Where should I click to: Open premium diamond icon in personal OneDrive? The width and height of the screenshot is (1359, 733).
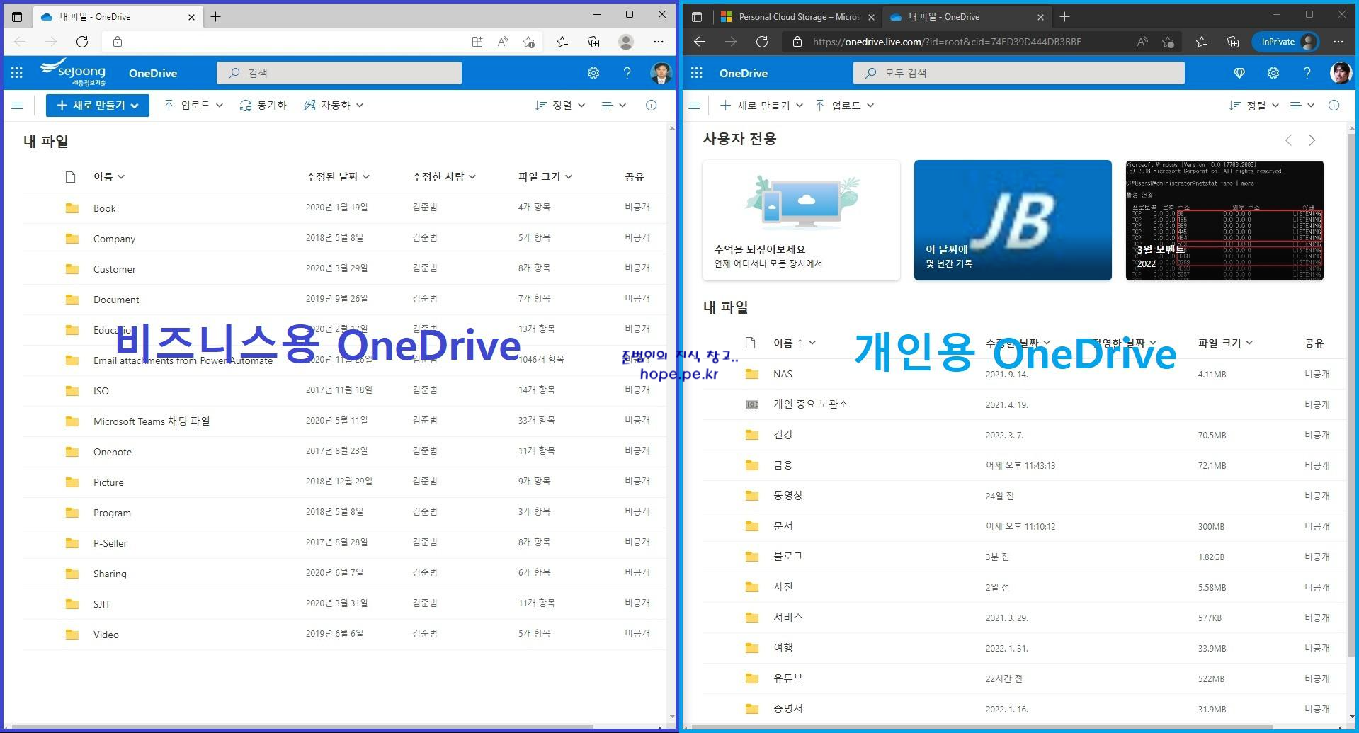coord(1239,73)
